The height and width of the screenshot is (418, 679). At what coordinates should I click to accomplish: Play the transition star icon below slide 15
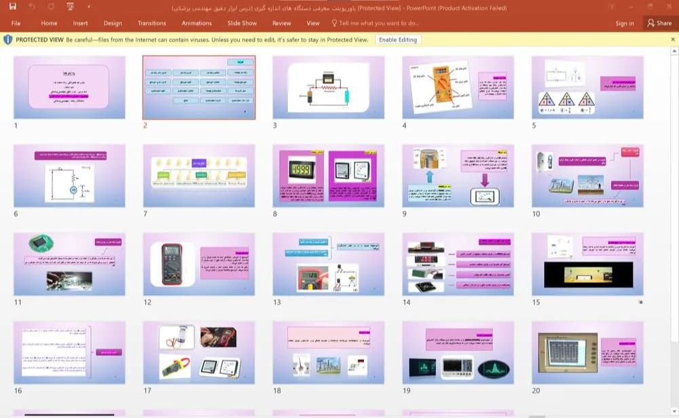click(x=640, y=302)
